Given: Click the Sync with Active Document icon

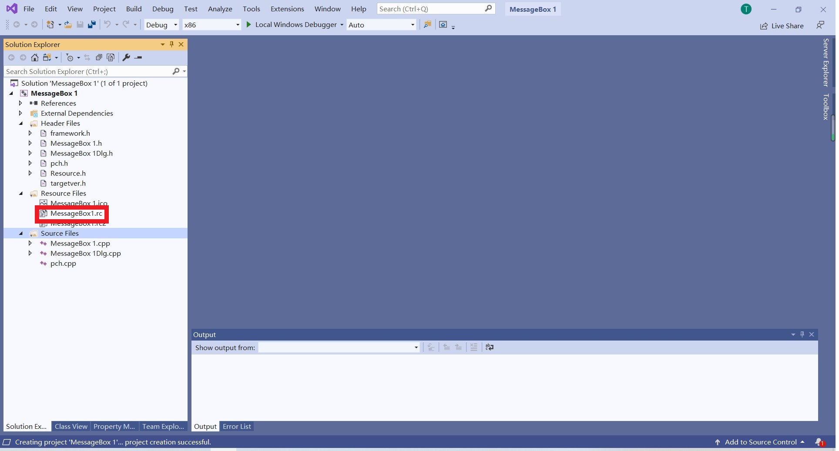Looking at the screenshot, I should [x=87, y=57].
